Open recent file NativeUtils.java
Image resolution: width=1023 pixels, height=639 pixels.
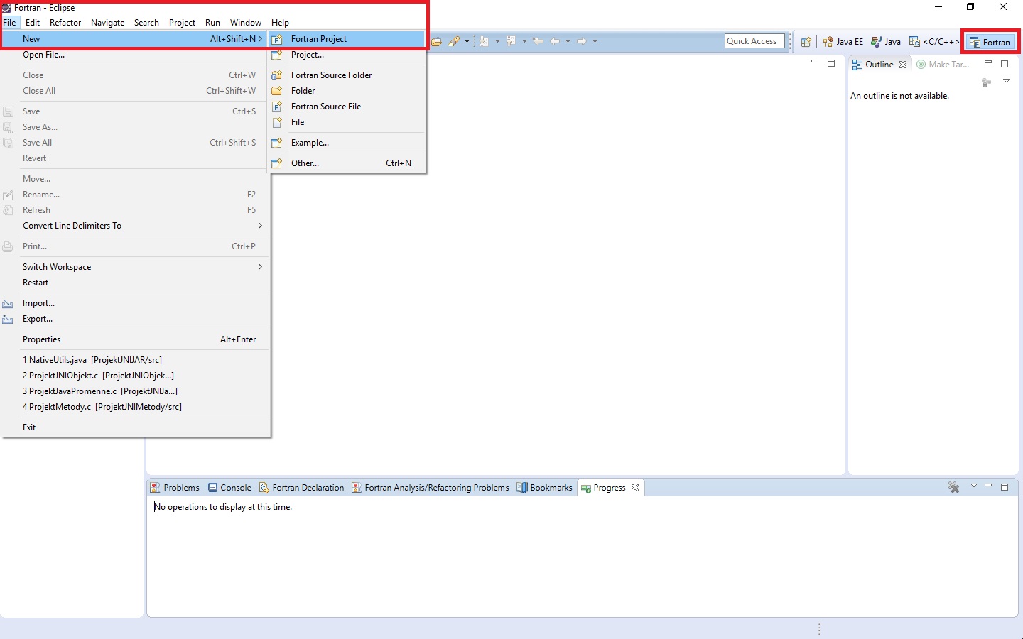[135, 360]
